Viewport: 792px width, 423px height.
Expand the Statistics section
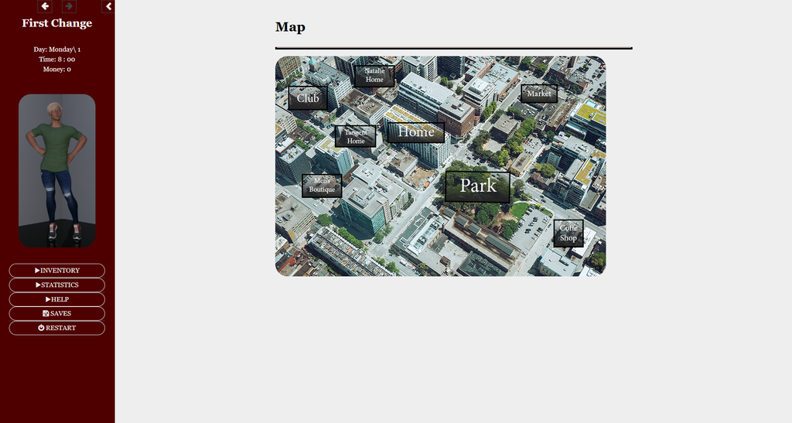[x=57, y=285]
